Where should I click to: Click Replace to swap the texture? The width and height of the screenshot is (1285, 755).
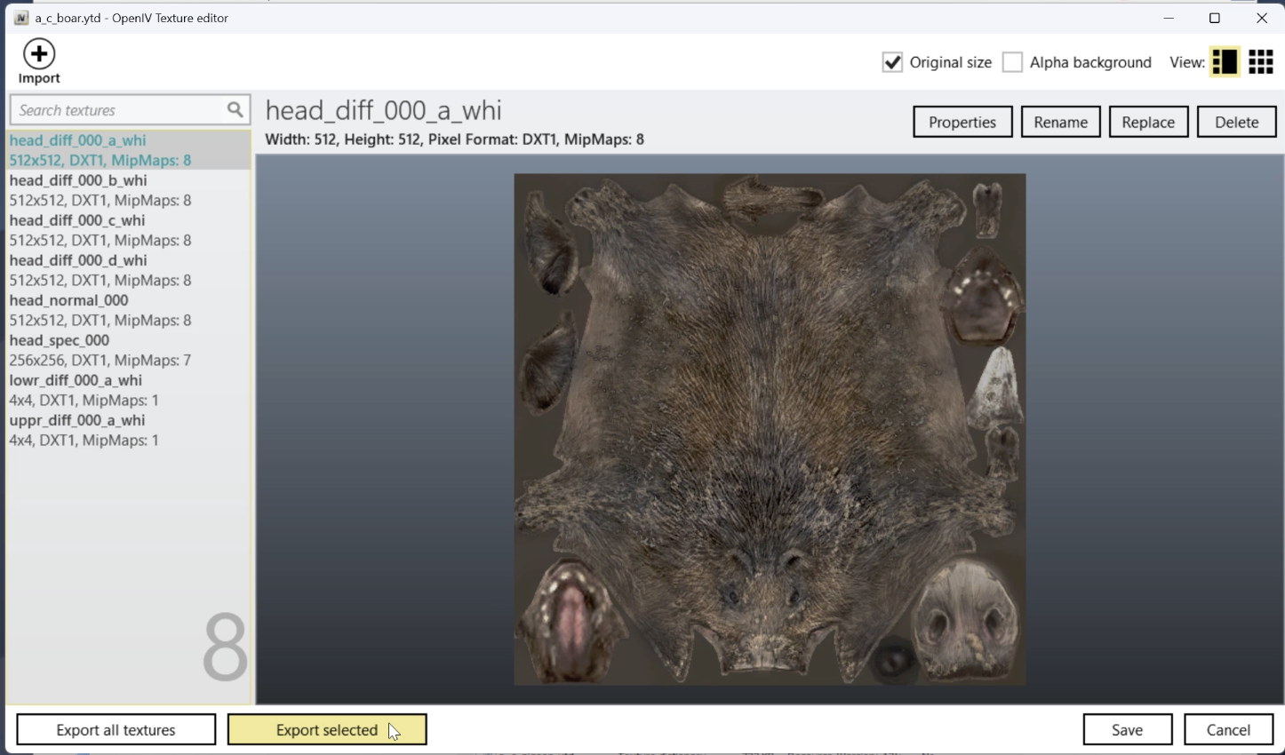[1148, 123]
